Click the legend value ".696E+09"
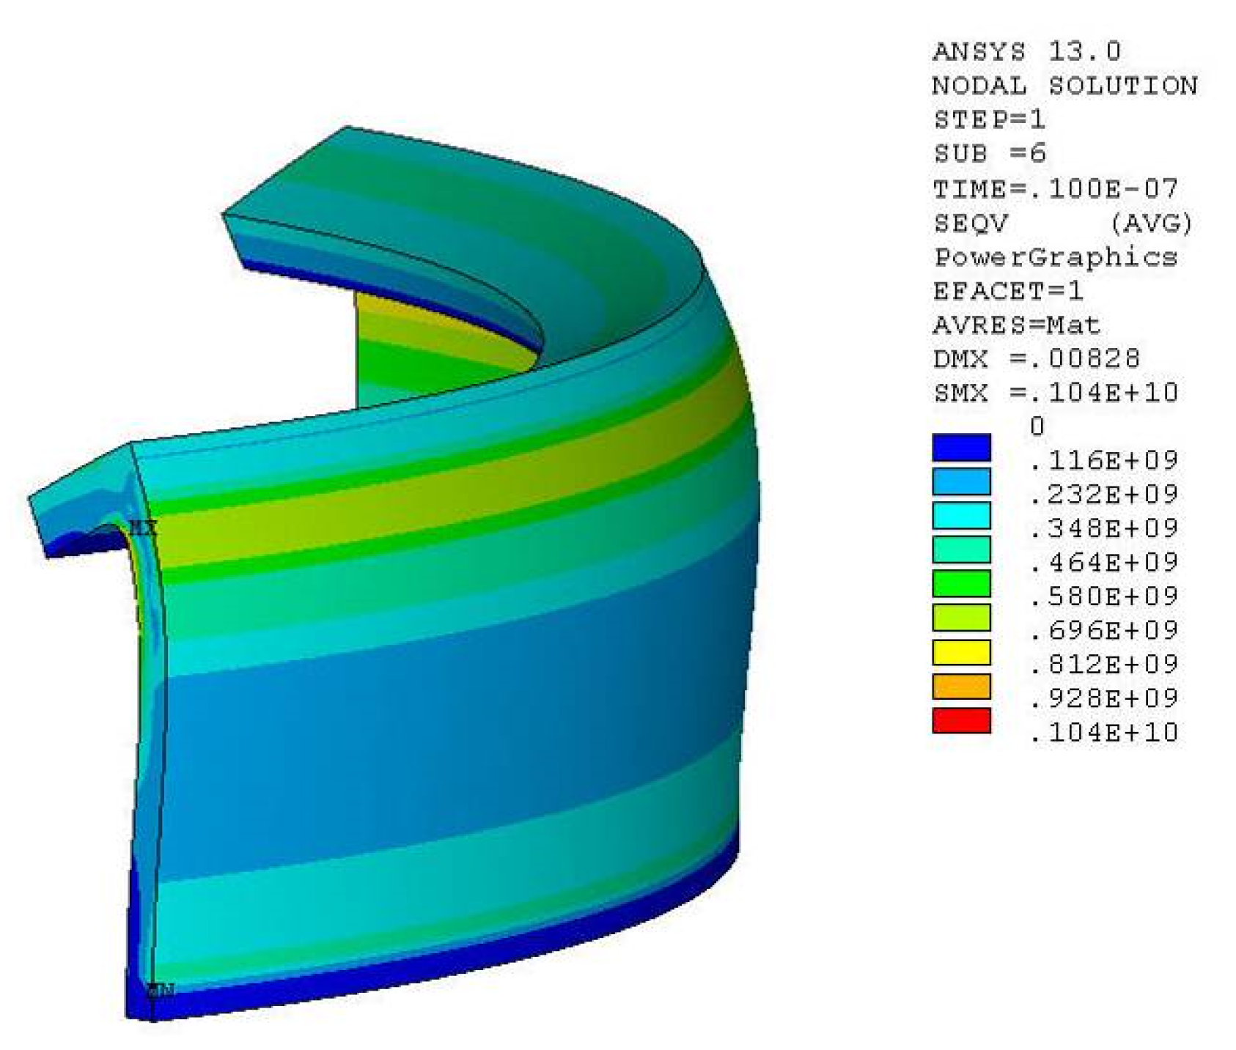1236x1050 pixels. point(1103,630)
